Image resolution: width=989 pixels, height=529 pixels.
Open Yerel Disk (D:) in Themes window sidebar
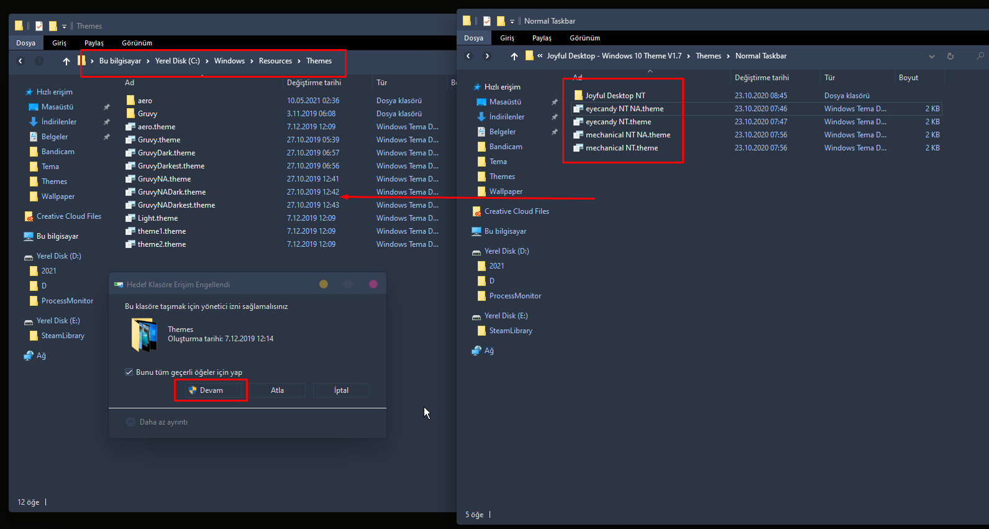point(58,256)
